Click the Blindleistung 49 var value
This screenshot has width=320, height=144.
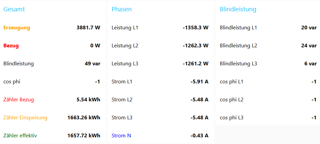93,64
